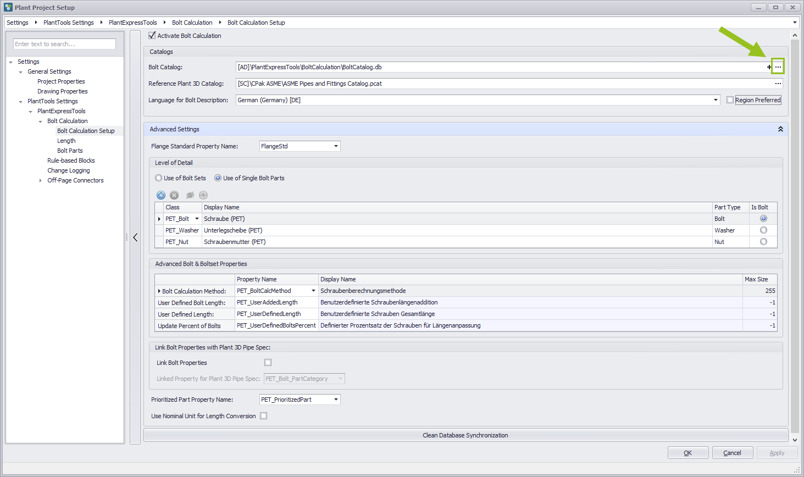Click Settings in the breadcrumb bar
Viewport: 804px width, 477px height.
18,23
